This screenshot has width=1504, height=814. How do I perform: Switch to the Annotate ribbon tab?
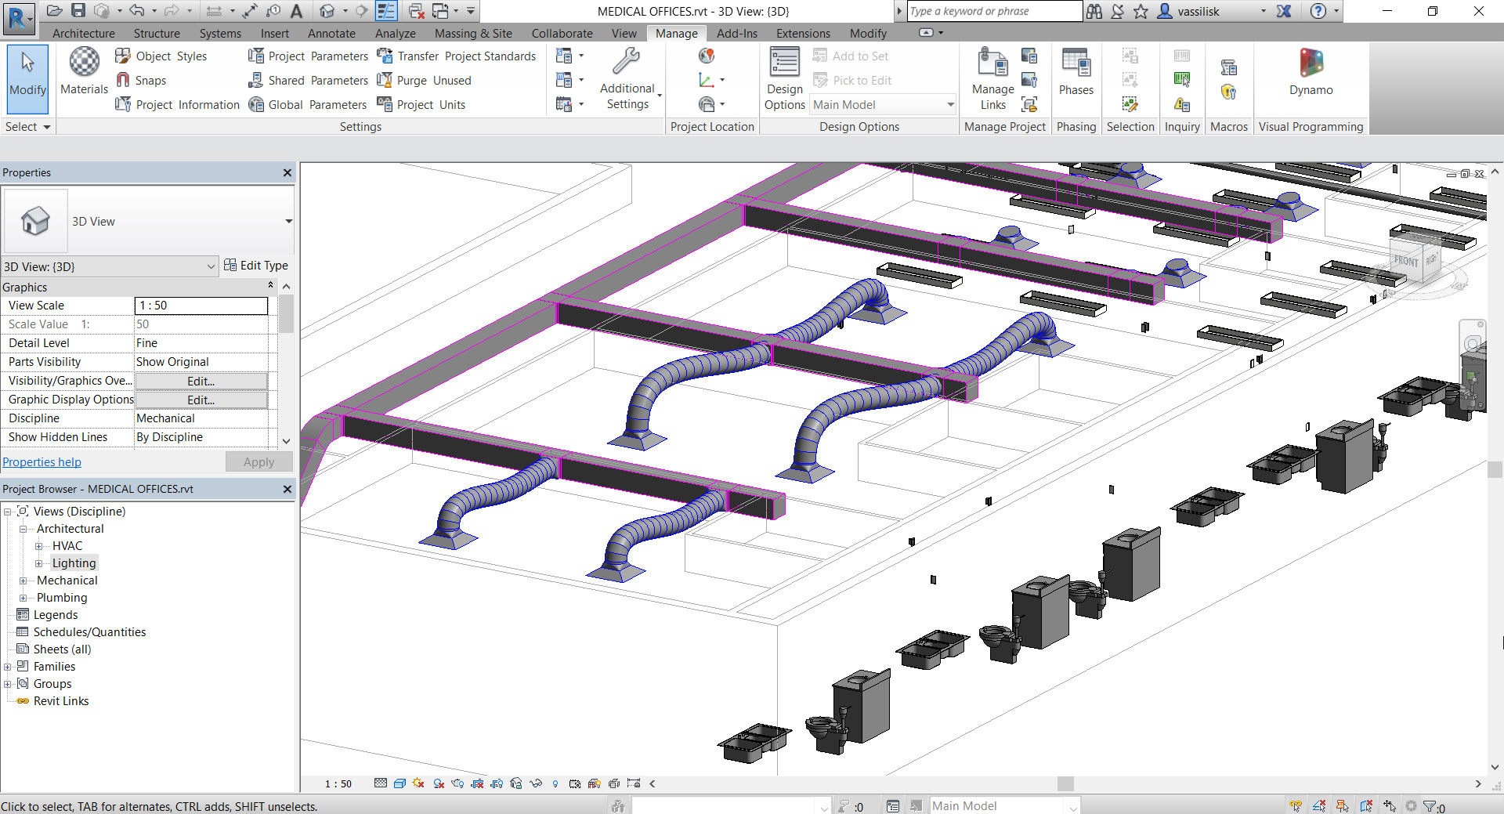(x=331, y=33)
